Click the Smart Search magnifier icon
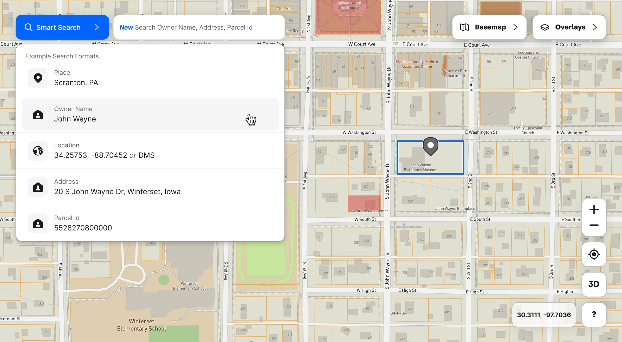The width and height of the screenshot is (622, 342). pyautogui.click(x=29, y=27)
